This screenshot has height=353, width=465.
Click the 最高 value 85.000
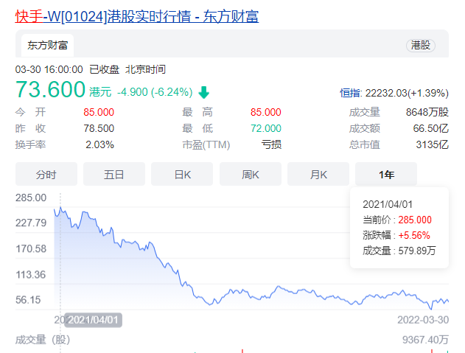click(x=266, y=112)
